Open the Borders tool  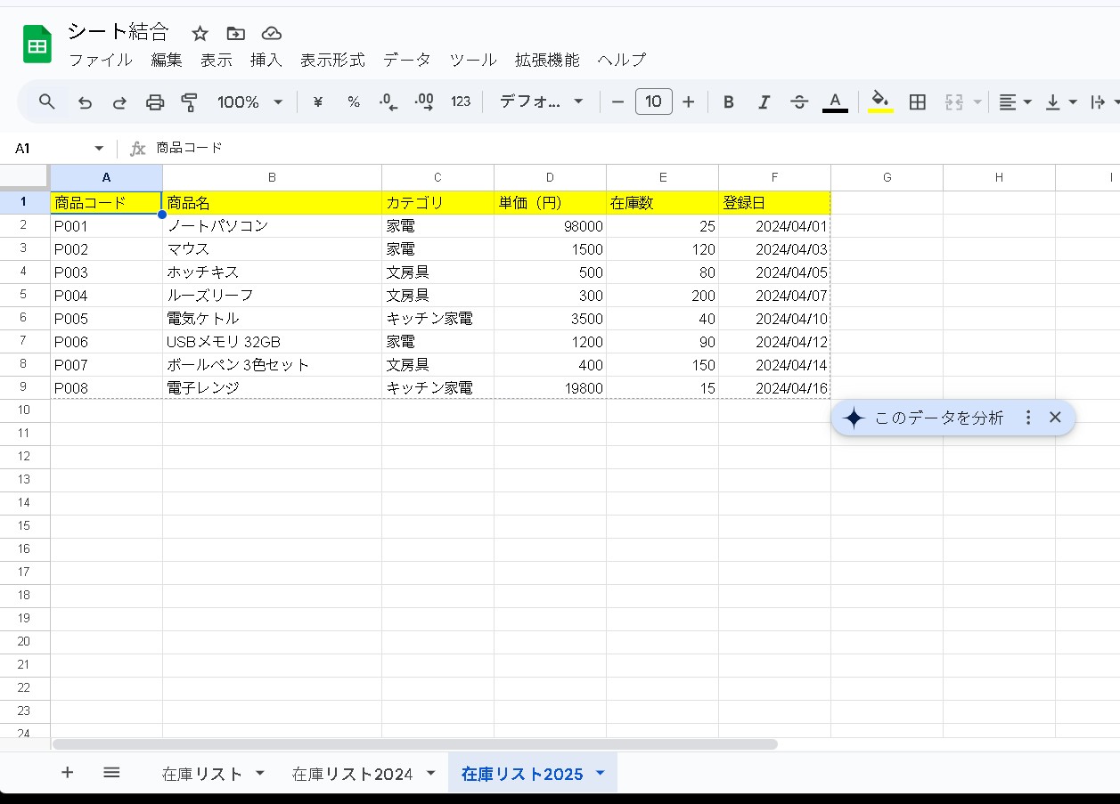(917, 102)
